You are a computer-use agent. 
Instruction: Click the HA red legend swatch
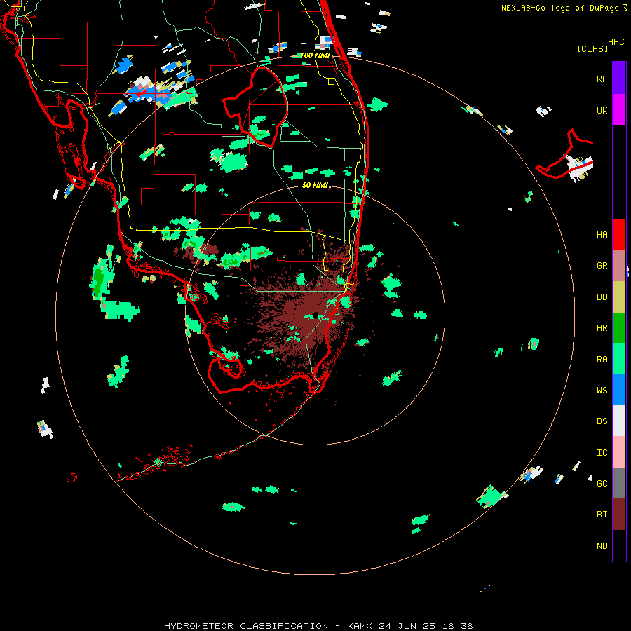click(619, 234)
